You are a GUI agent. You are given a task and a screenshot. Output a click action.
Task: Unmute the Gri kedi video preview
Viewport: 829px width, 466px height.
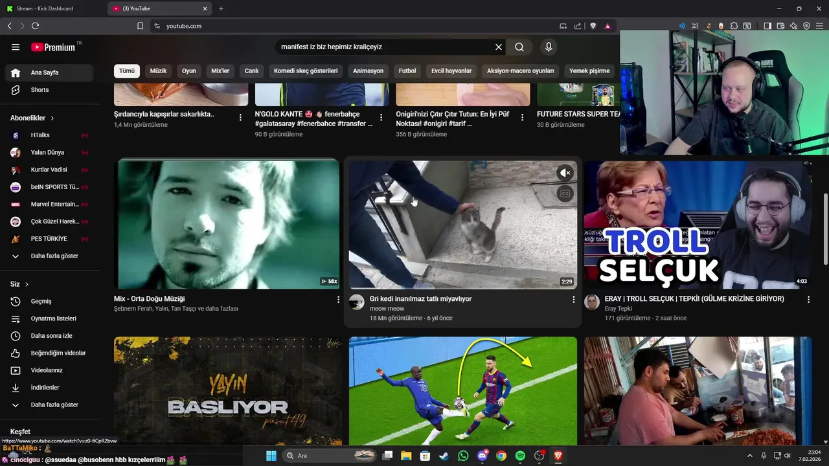click(x=565, y=173)
